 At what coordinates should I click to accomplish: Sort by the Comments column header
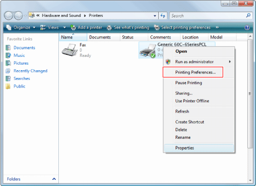click(164, 37)
